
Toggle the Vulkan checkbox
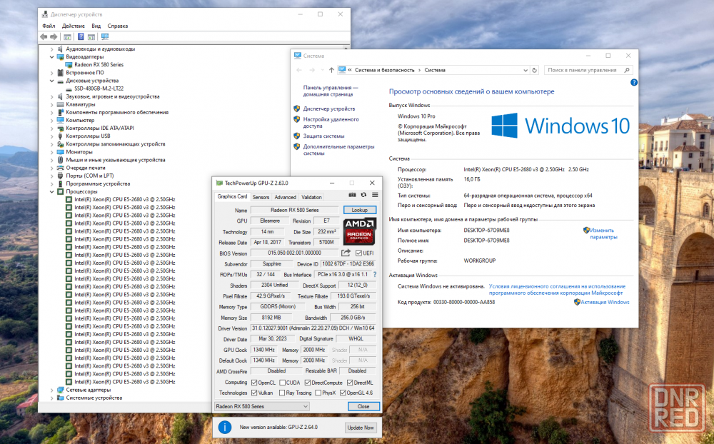tap(254, 393)
